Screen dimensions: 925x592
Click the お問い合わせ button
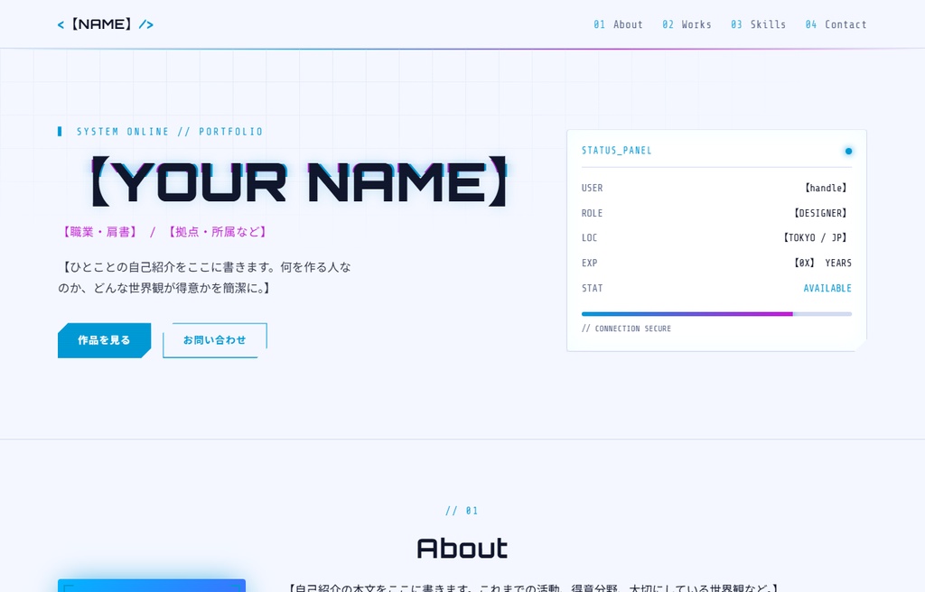215,340
